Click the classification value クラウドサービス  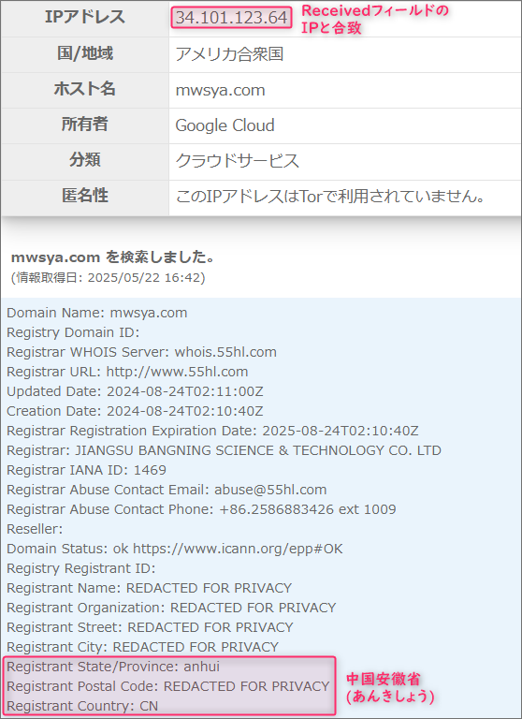238,161
